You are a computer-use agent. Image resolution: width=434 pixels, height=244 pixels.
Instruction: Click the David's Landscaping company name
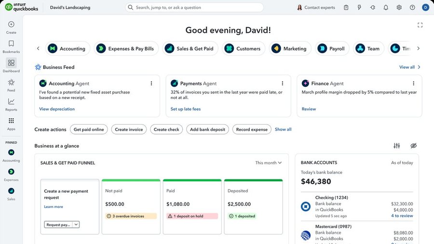click(x=70, y=7)
